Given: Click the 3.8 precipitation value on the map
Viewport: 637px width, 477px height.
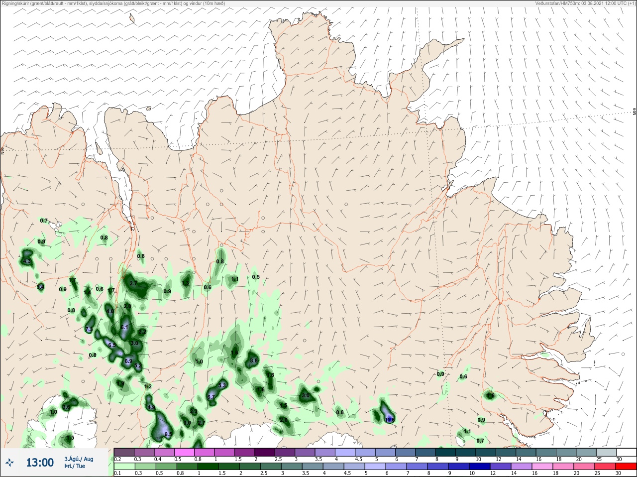Looking at the screenshot, I should 254,360.
